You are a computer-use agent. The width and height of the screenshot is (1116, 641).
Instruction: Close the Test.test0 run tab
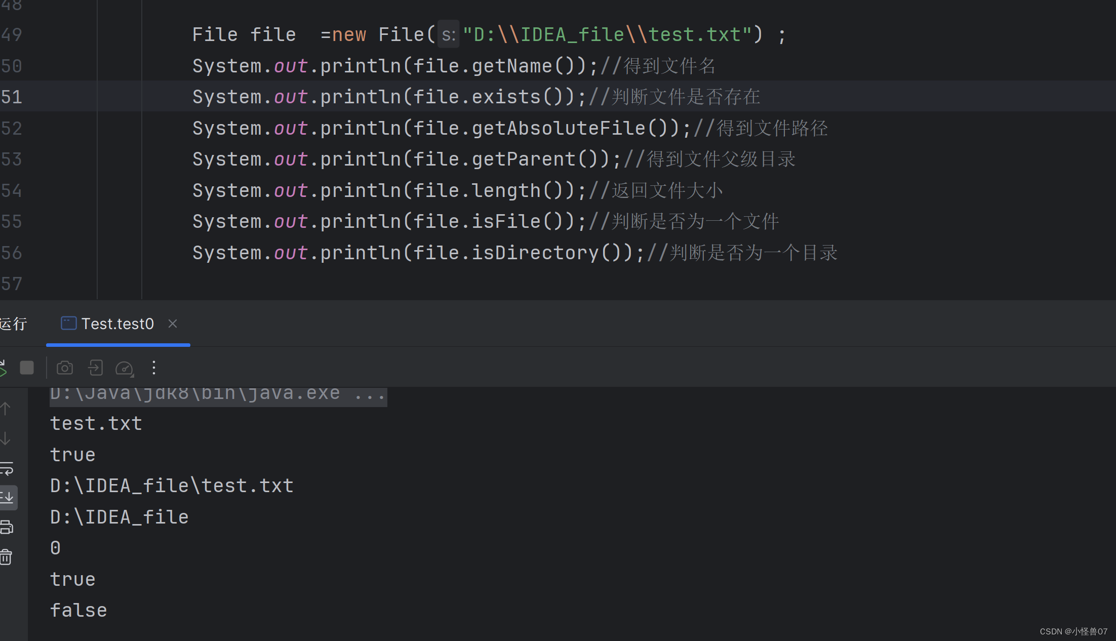[x=173, y=324]
